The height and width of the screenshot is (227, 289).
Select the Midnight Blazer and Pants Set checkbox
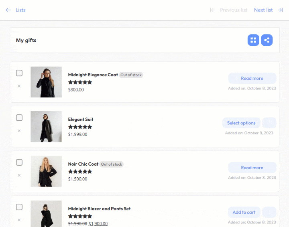tap(19, 207)
